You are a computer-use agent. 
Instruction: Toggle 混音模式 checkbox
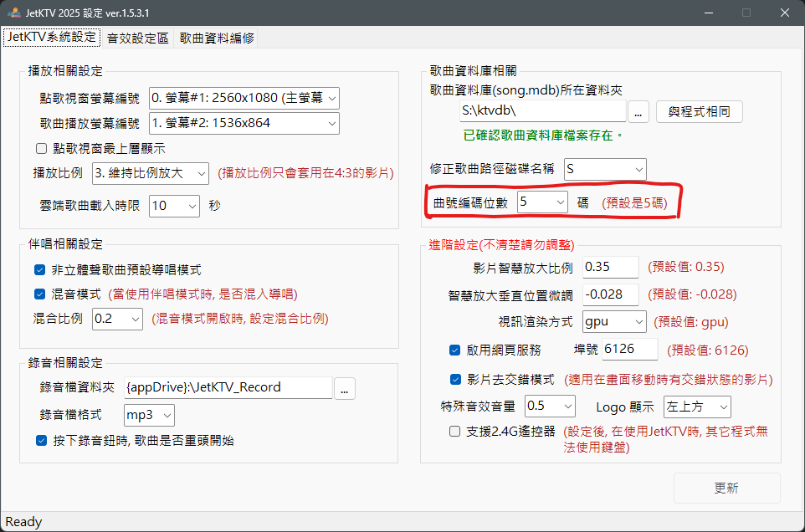pyautogui.click(x=39, y=294)
